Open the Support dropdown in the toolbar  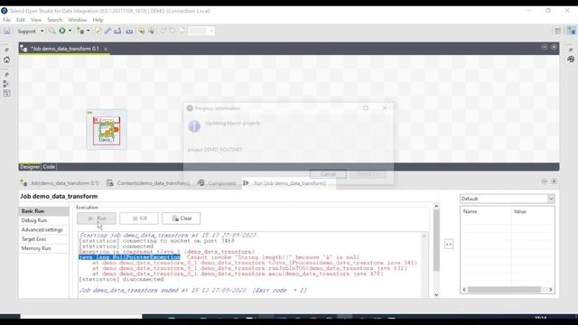(30, 32)
